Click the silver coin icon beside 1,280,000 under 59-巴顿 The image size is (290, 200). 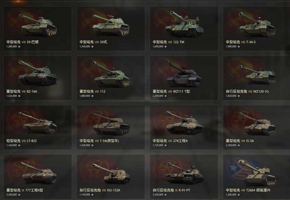click(x=19, y=47)
